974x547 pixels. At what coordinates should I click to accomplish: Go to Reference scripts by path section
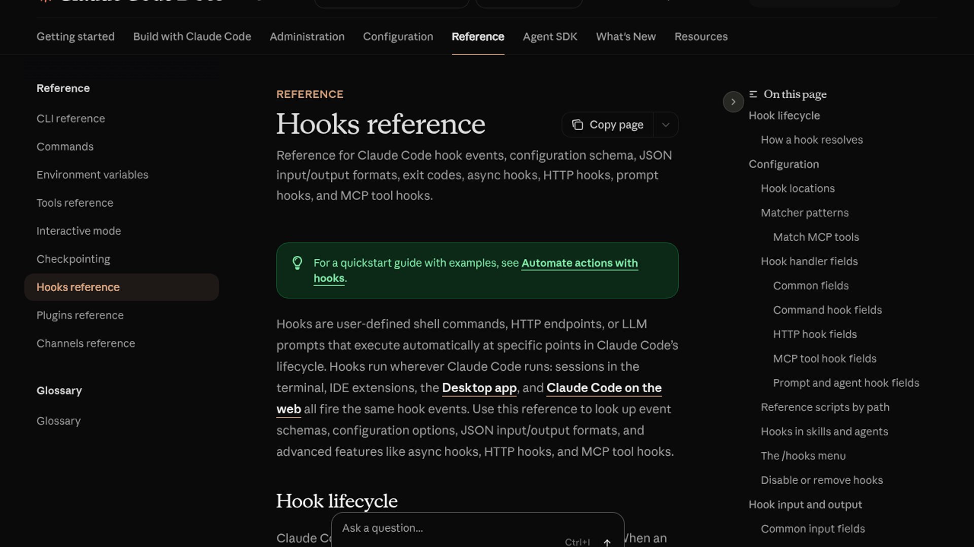825,407
